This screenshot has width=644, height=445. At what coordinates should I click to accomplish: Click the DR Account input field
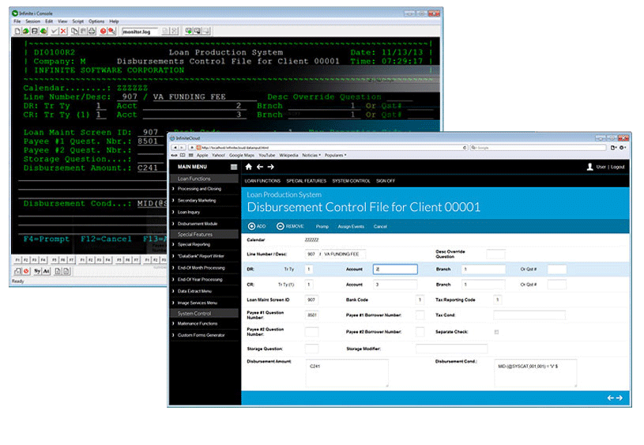point(394,270)
